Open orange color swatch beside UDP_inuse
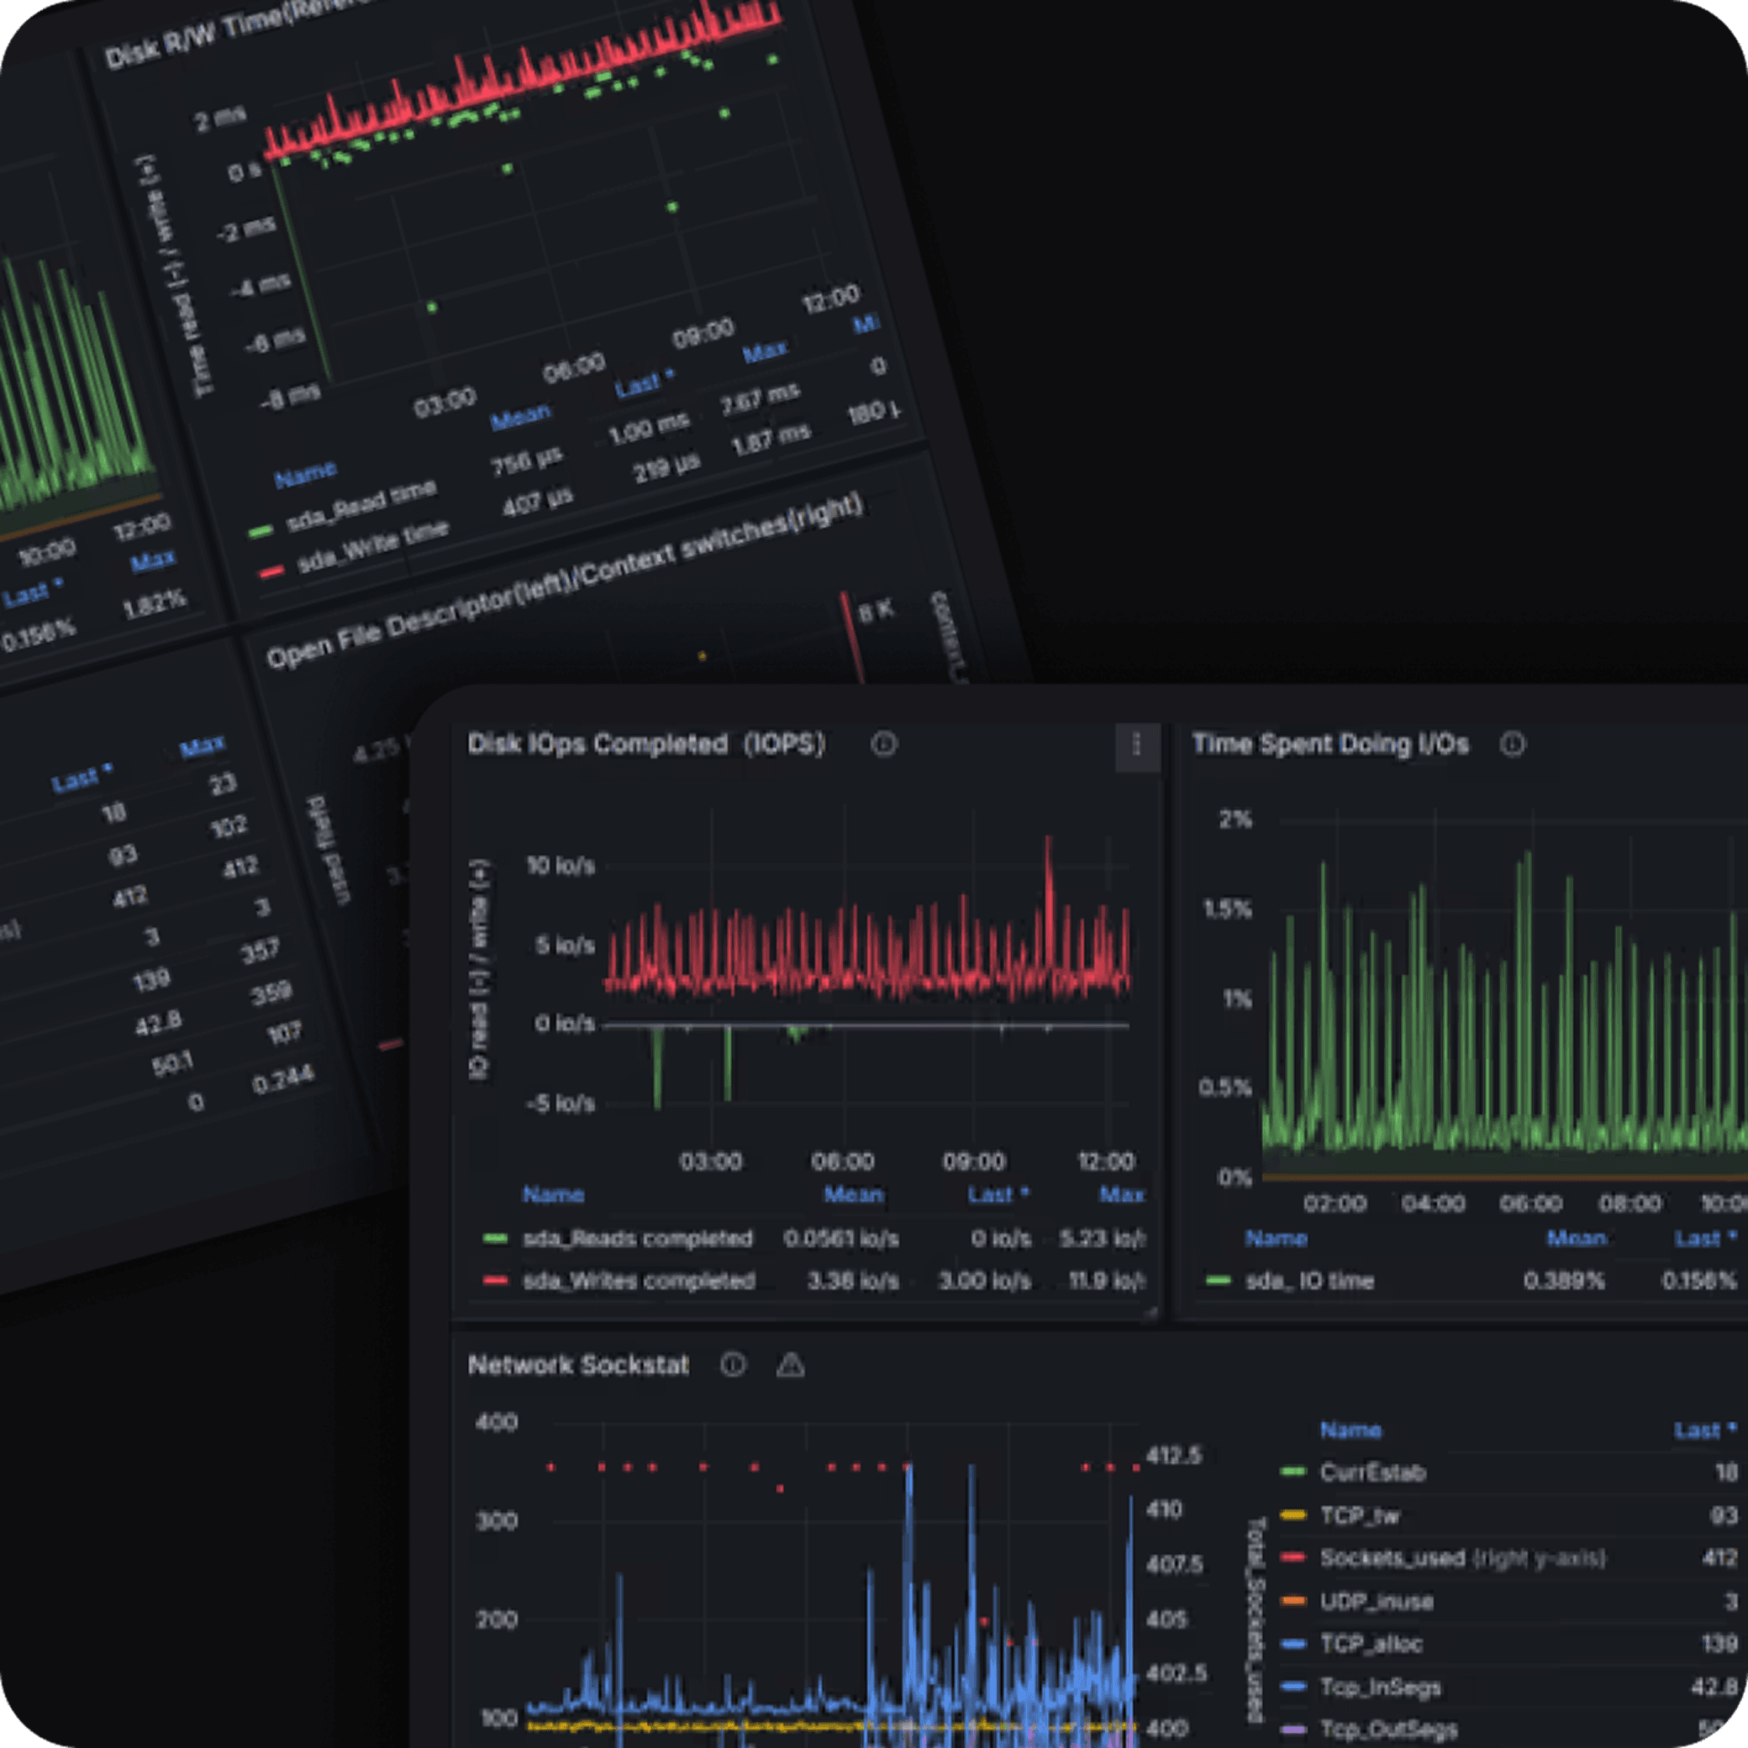Image resolution: width=1748 pixels, height=1748 pixels. click(1293, 1602)
